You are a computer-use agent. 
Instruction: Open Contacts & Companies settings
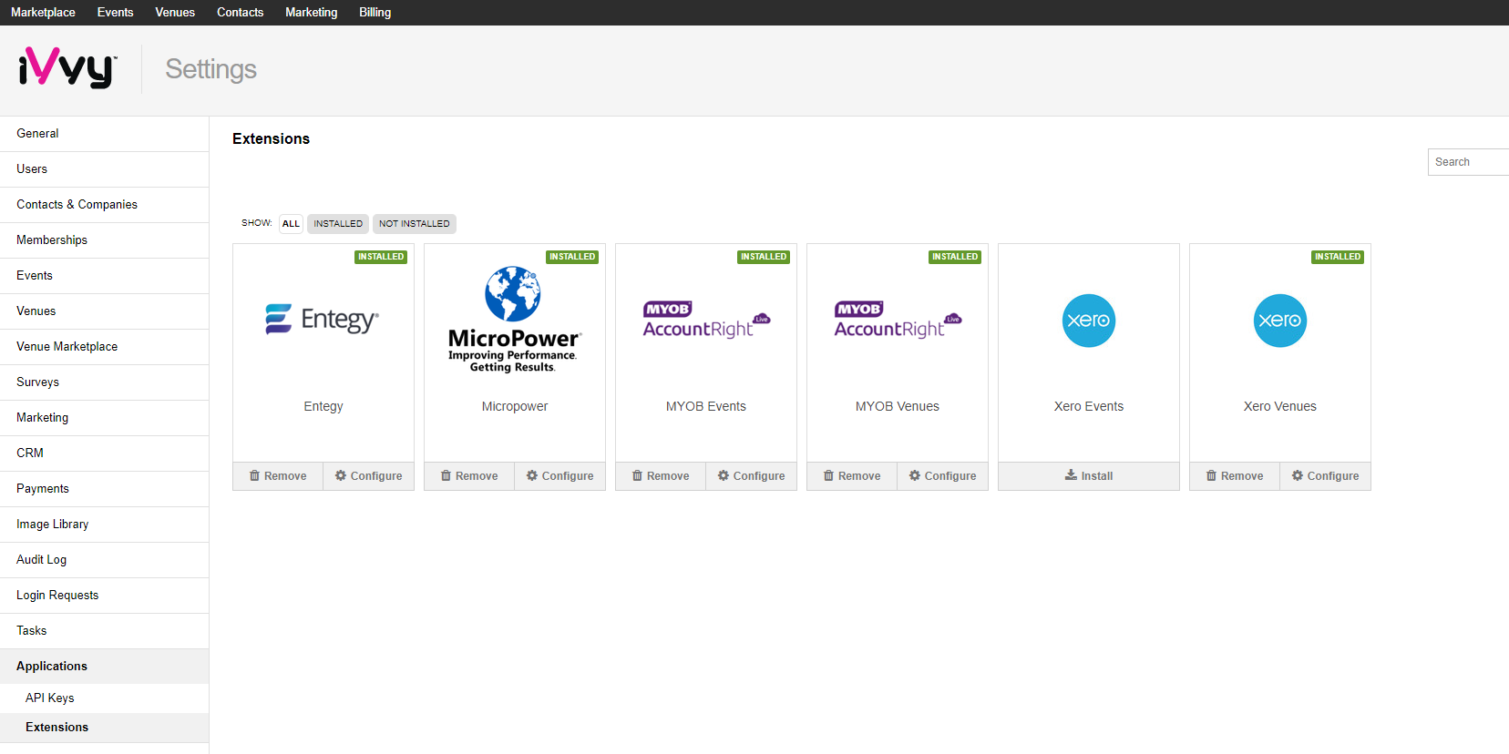point(104,205)
